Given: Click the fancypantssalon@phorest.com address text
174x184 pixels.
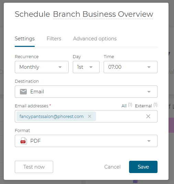Looking at the screenshot, I should (51, 116).
